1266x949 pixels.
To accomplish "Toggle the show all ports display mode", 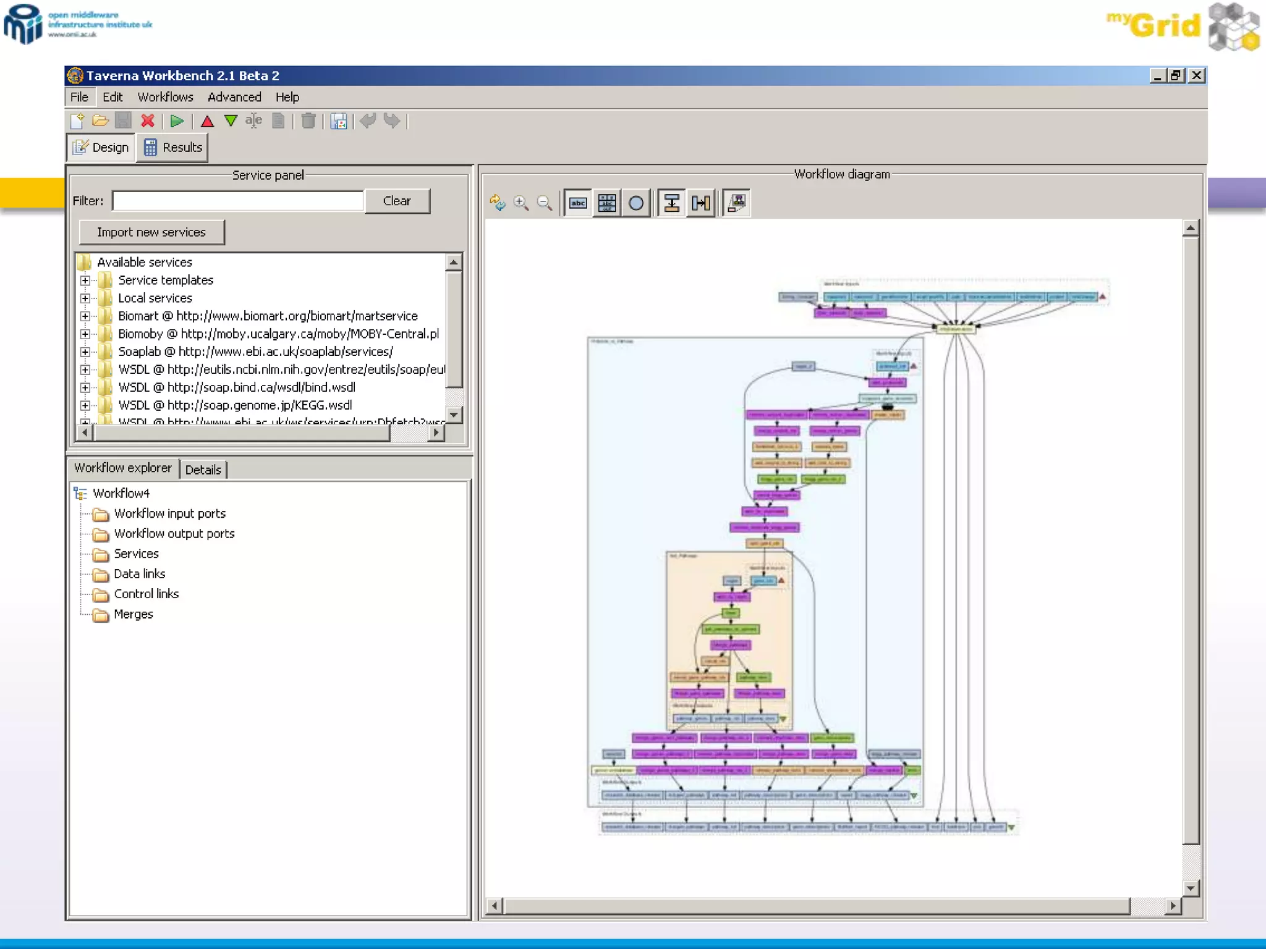I will (607, 203).
